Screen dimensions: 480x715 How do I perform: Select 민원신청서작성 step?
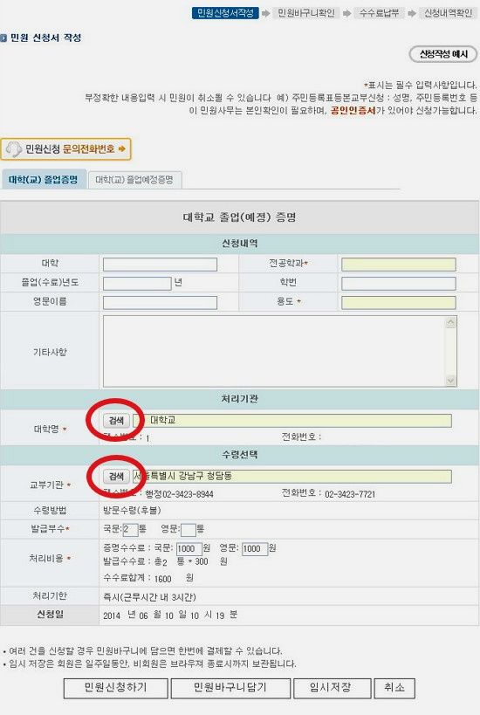pos(225,13)
